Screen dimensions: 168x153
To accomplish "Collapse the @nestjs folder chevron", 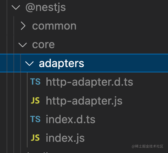I will pyautogui.click(x=16, y=8).
